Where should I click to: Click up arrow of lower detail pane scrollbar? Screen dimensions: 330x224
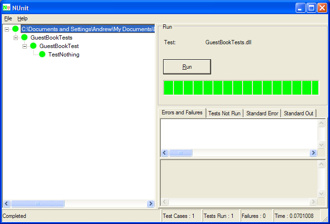pyautogui.click(x=321, y=164)
